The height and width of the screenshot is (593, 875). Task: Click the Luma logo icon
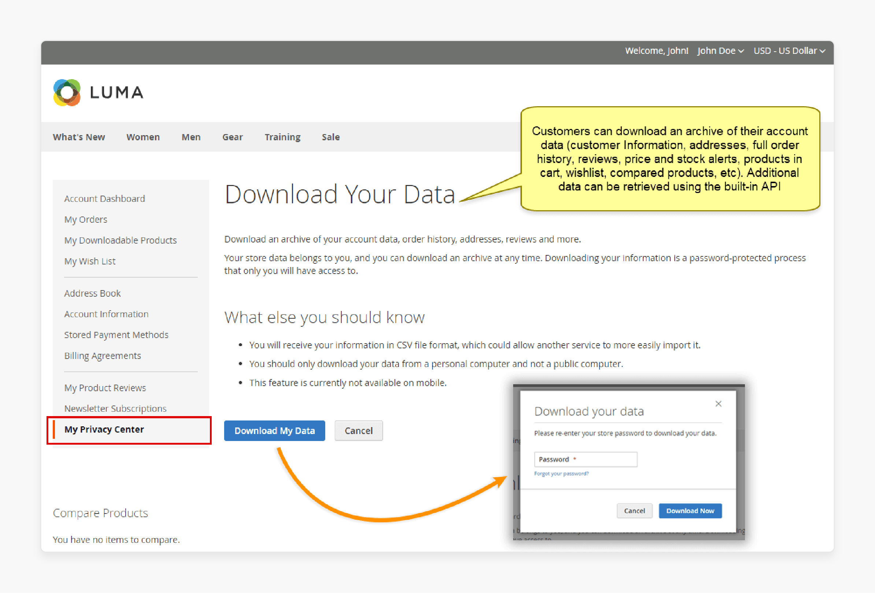coord(67,93)
